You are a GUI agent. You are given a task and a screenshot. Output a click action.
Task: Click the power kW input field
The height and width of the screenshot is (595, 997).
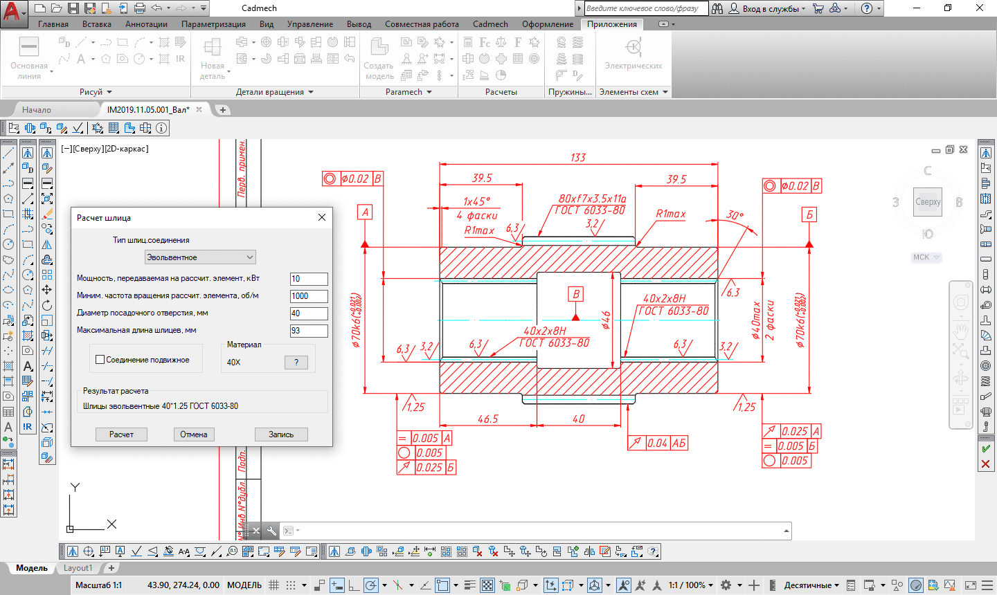pos(308,279)
